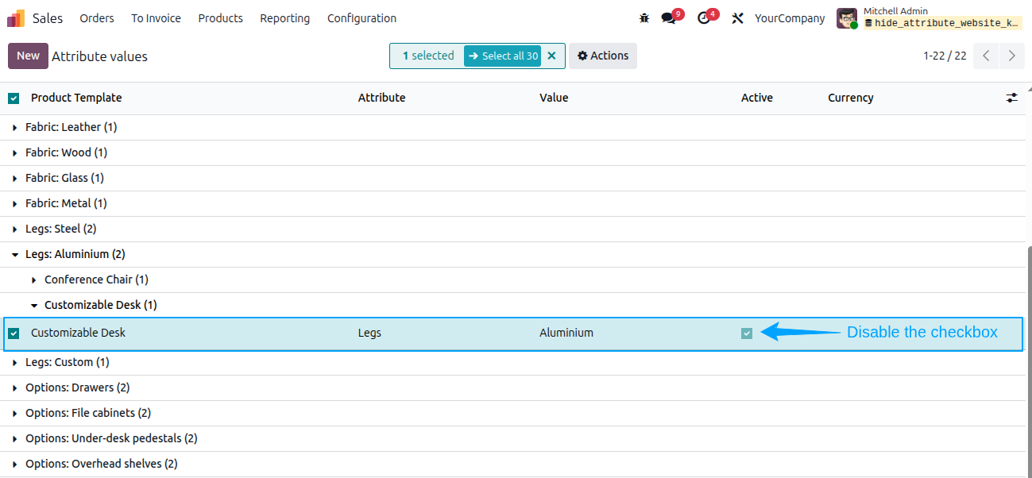1032x478 pixels.
Task: Toggle the select-all header checkbox
Action: [14, 98]
